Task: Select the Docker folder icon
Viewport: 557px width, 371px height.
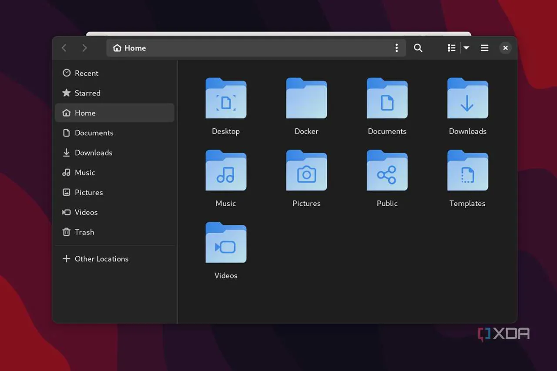Action: point(306,98)
